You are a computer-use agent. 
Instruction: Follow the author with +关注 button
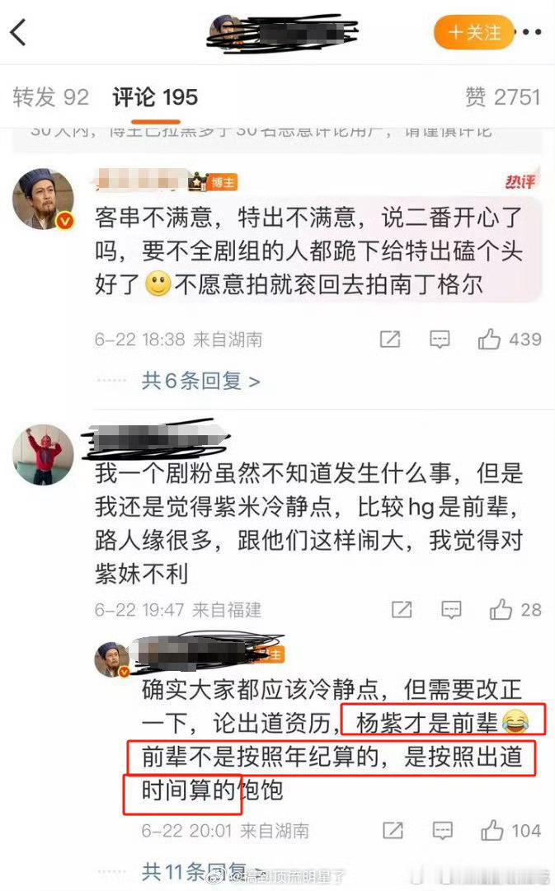(473, 32)
